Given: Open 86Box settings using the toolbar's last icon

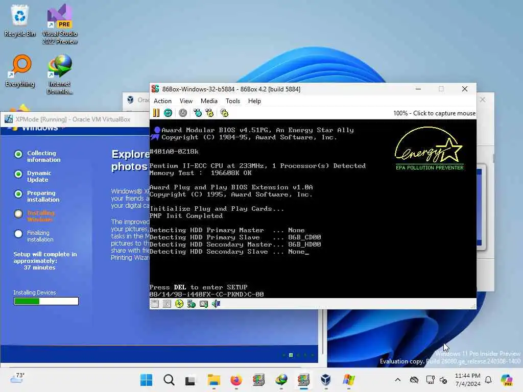Looking at the screenshot, I should (224, 113).
